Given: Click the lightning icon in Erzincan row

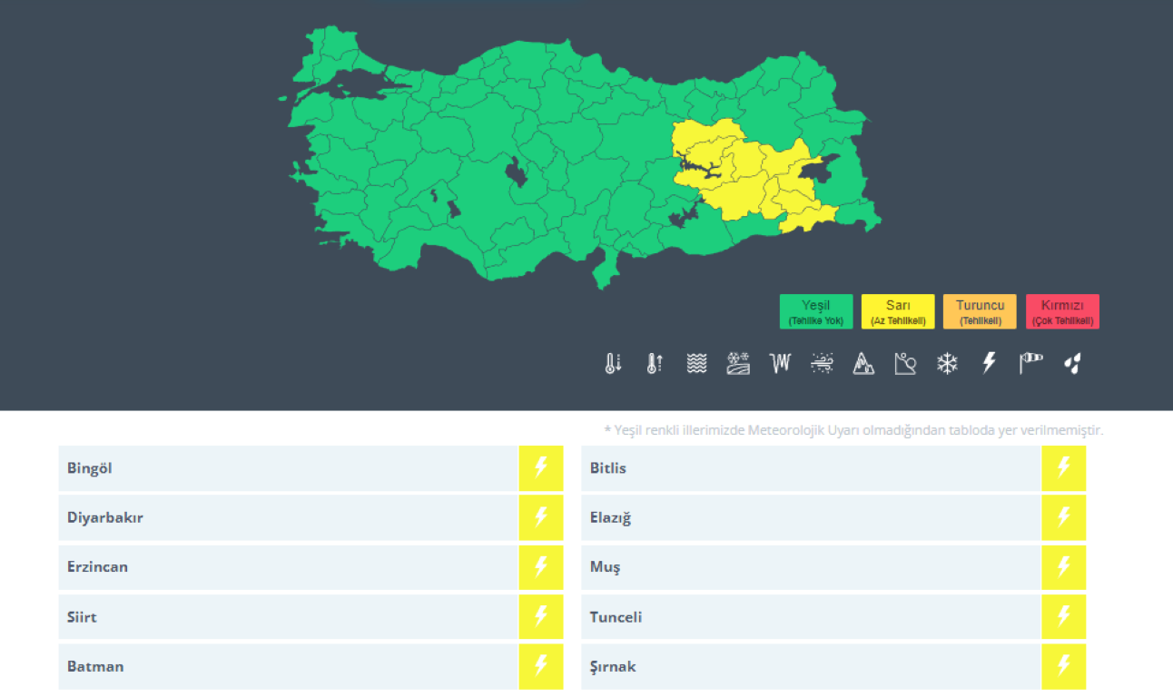Looking at the screenshot, I should 541,567.
